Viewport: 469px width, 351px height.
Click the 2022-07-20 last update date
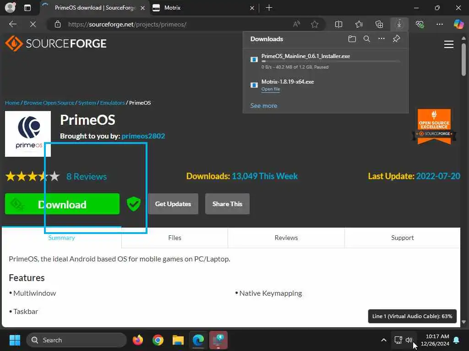[x=438, y=176]
